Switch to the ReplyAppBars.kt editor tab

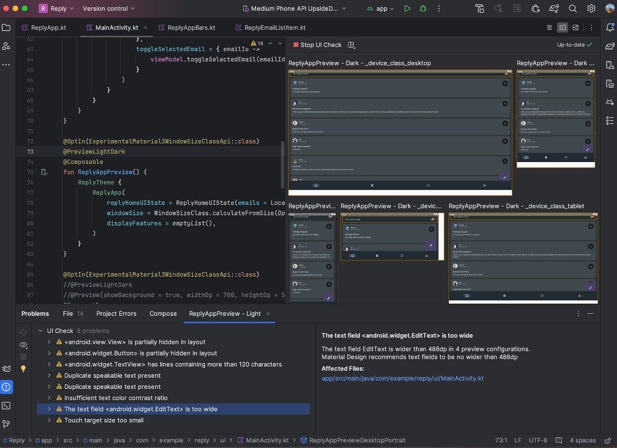pos(187,28)
